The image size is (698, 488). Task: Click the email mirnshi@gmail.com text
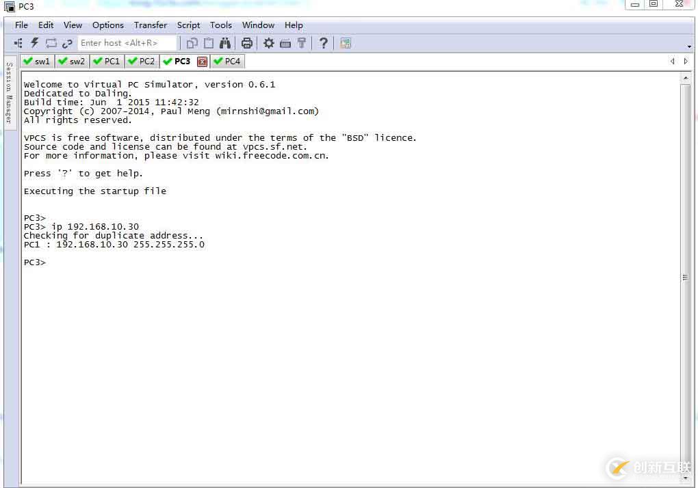click(x=268, y=111)
